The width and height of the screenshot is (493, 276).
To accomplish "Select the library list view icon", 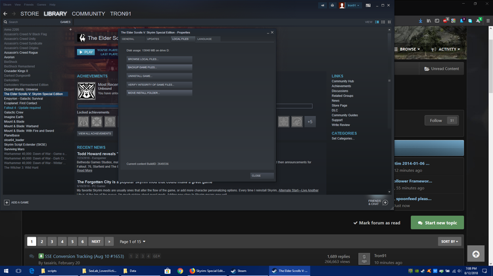I will pos(383,22).
